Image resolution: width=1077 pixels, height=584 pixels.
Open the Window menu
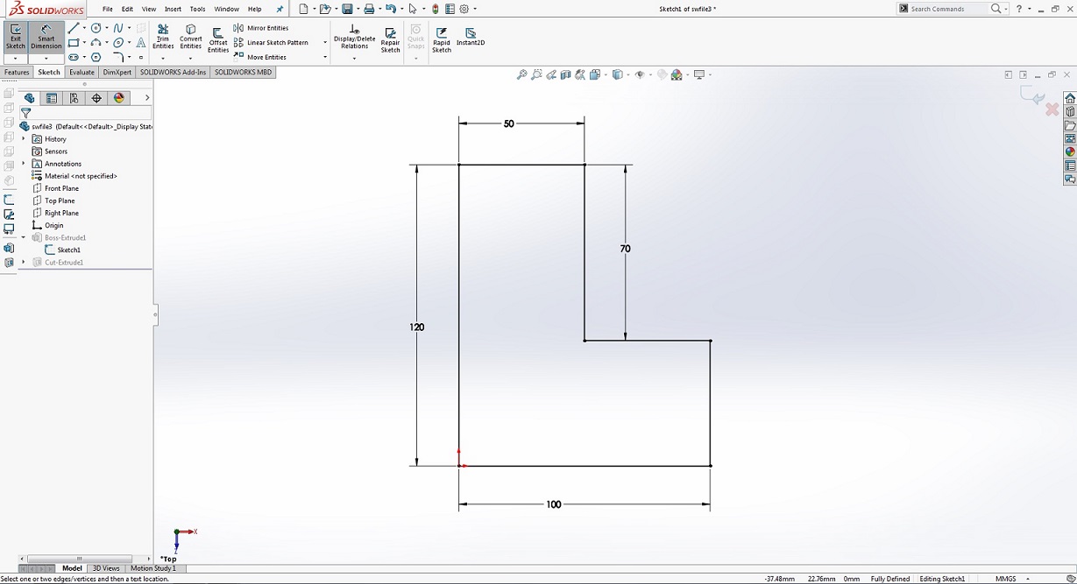tap(226, 9)
